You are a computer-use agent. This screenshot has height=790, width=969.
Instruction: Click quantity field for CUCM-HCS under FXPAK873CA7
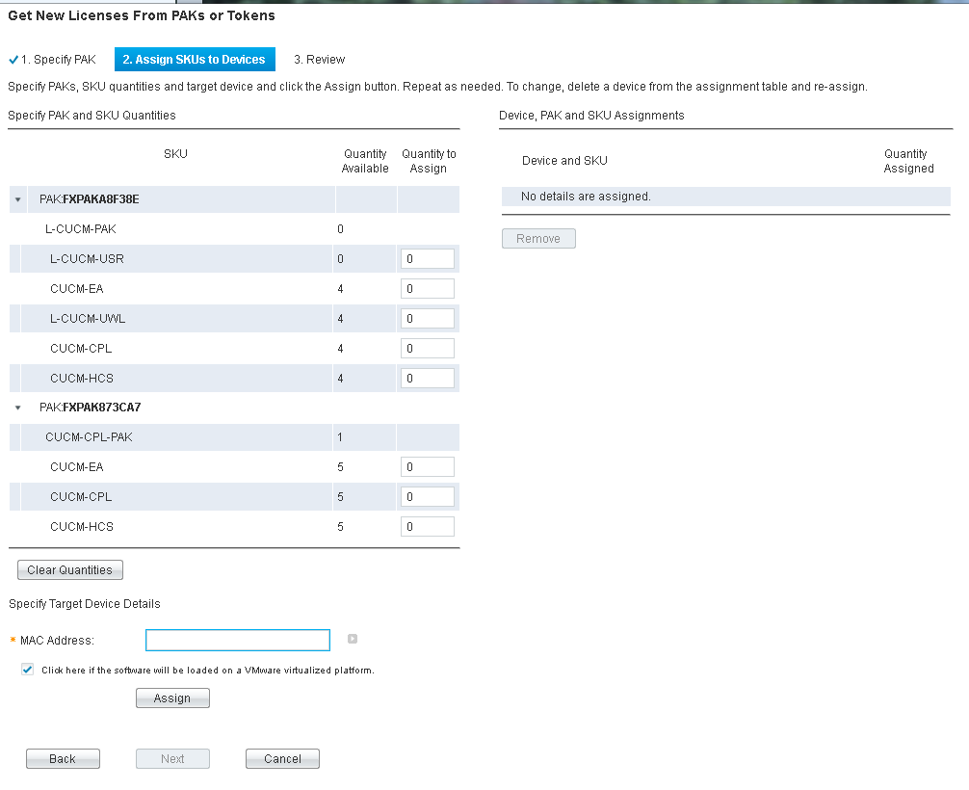pos(427,526)
